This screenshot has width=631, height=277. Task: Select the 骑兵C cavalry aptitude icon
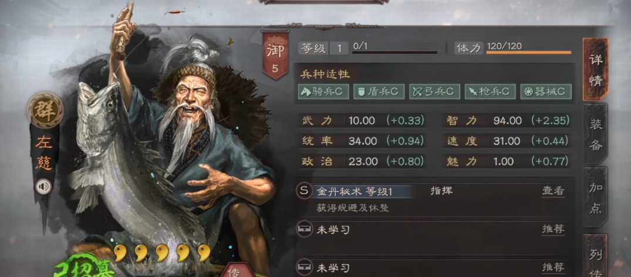click(323, 91)
